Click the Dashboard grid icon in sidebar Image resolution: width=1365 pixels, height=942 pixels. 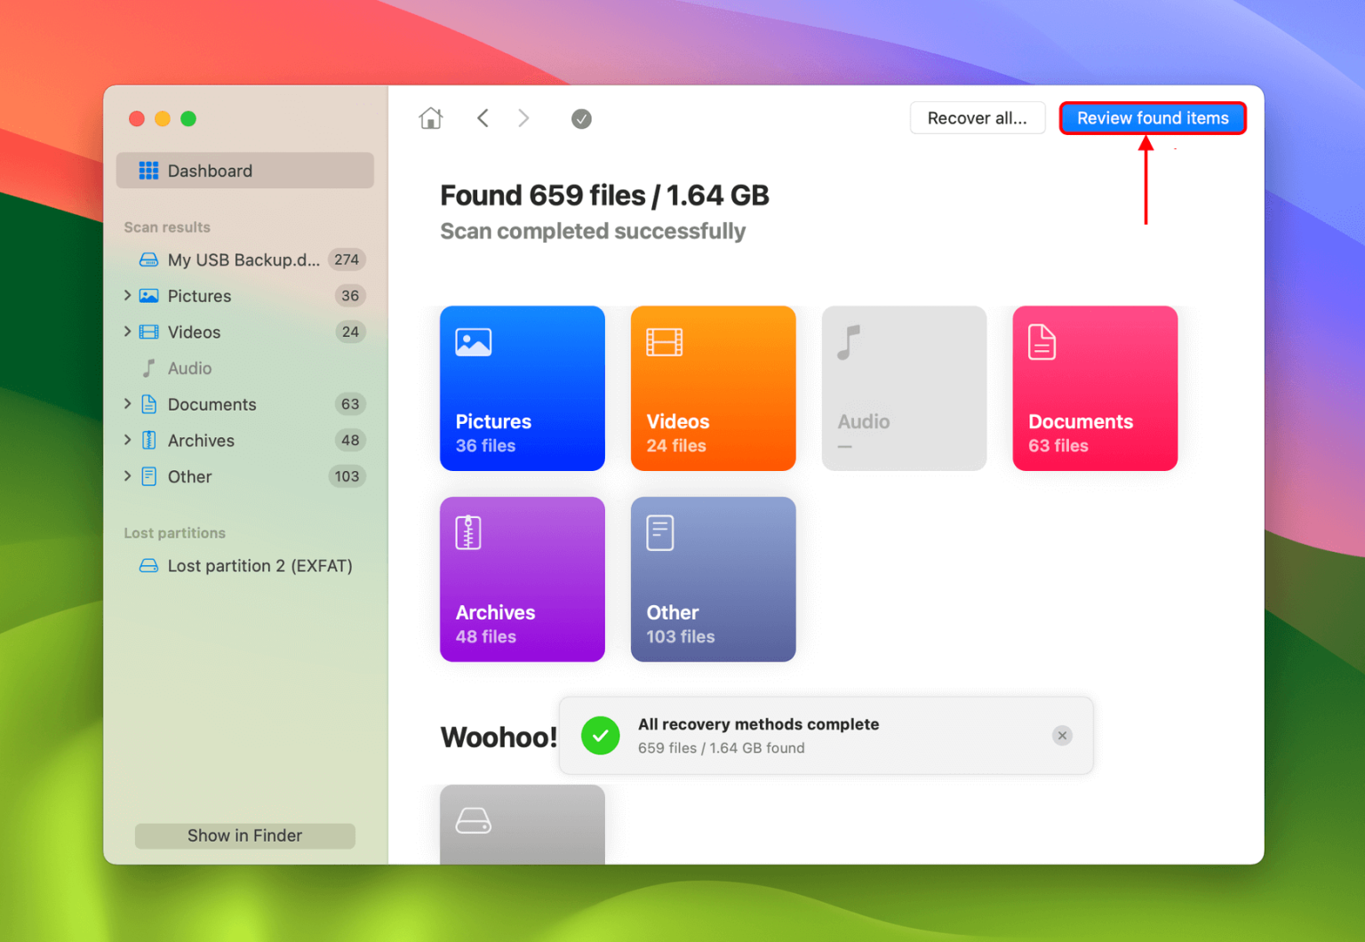148,170
